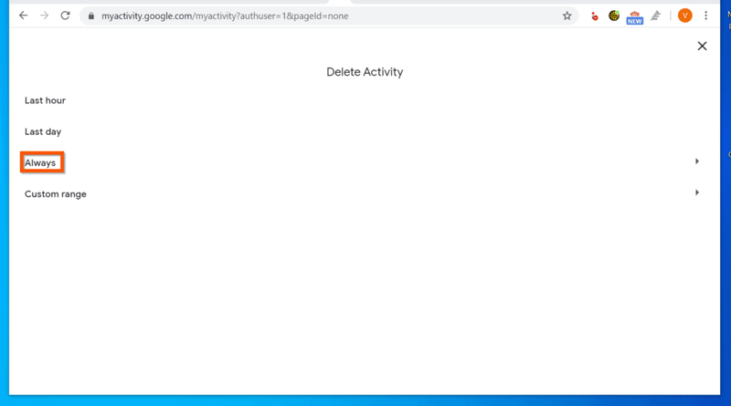View site info via the lock icon
The width and height of the screenshot is (731, 406).
click(x=91, y=16)
